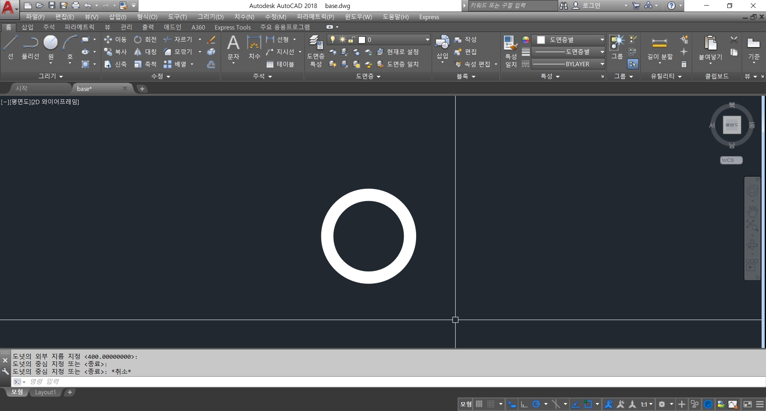Expand the Draw (그리기) panel
Viewport: 766px width, 411px height.
[51, 76]
